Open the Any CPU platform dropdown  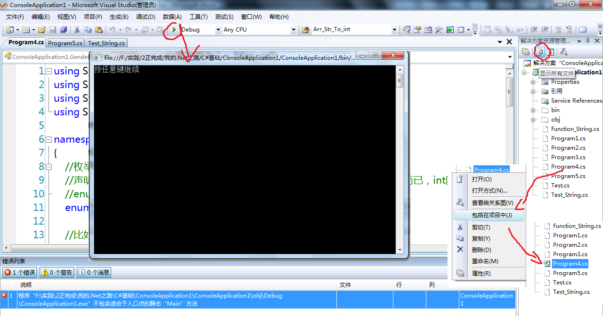293,30
